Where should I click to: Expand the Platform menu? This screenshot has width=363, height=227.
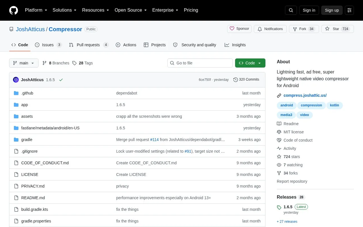click(x=36, y=10)
